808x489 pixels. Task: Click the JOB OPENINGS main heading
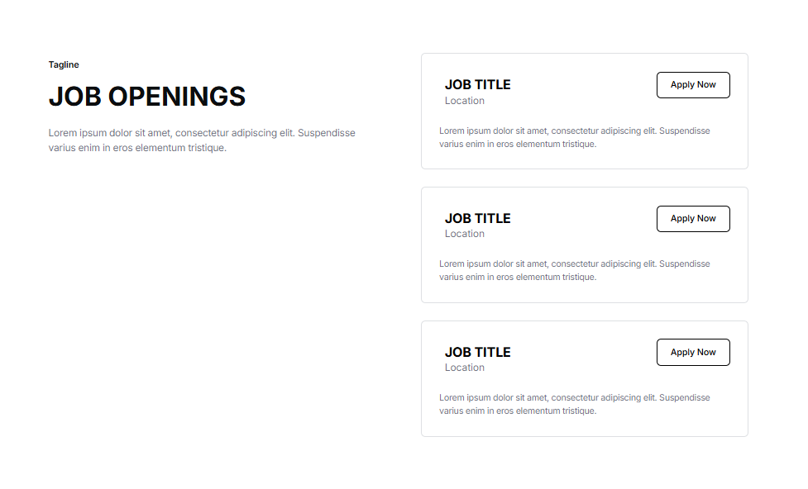(147, 97)
